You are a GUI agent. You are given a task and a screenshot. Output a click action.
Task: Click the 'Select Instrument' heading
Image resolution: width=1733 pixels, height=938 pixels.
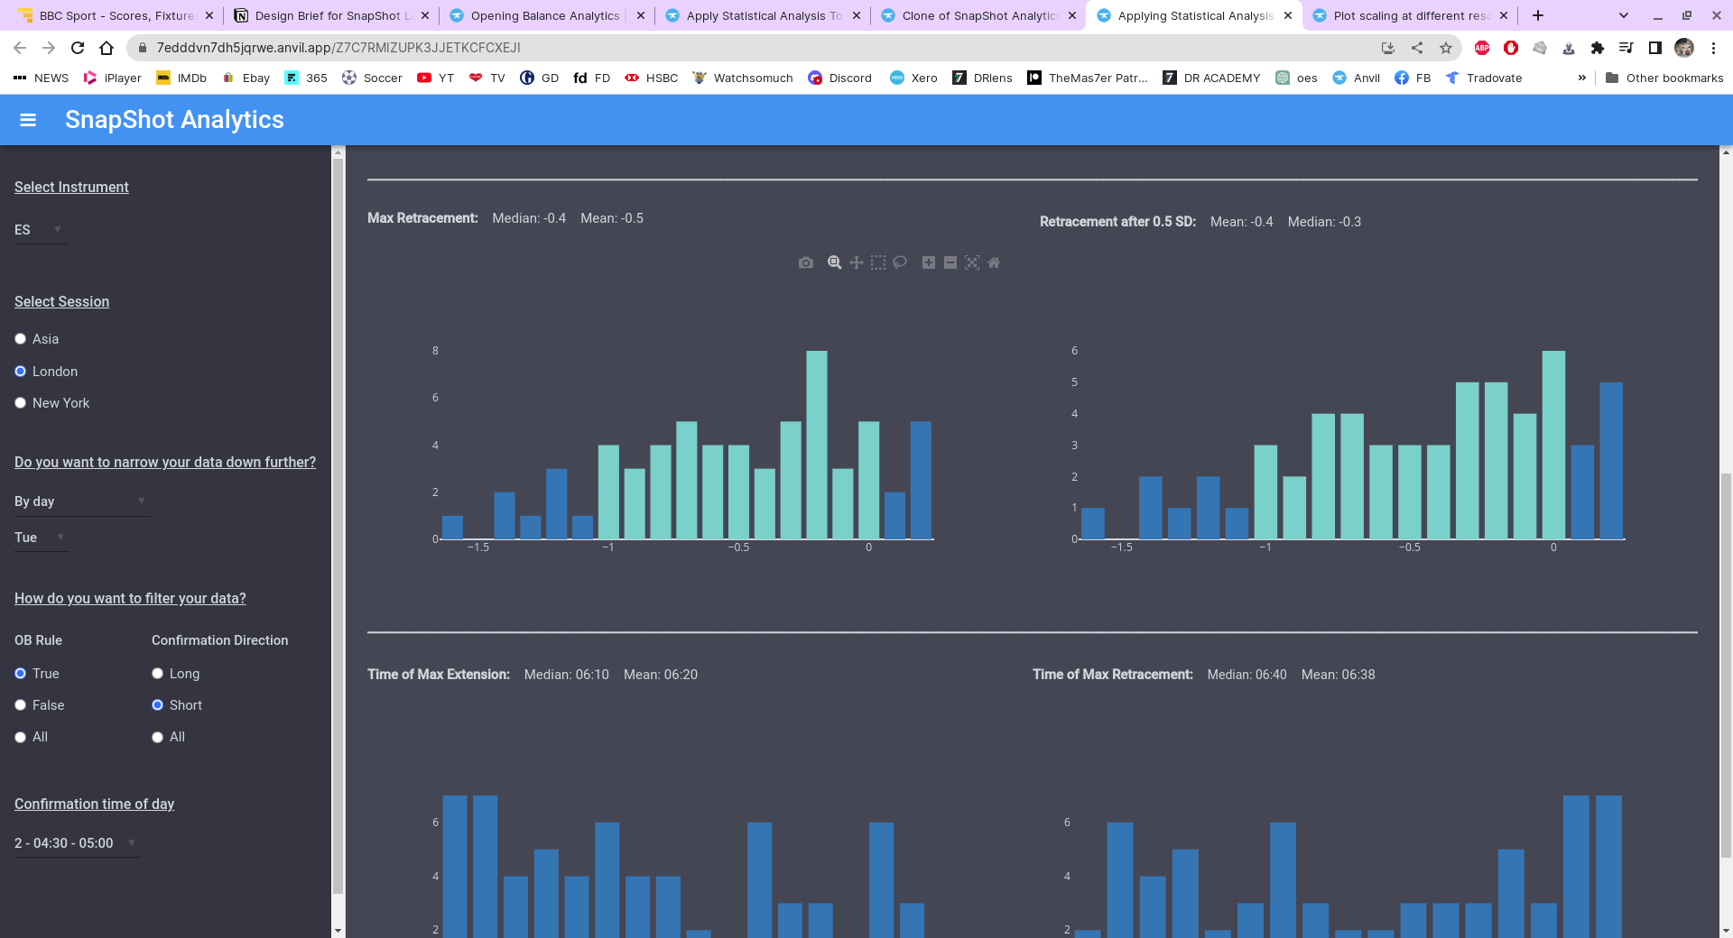click(x=71, y=188)
